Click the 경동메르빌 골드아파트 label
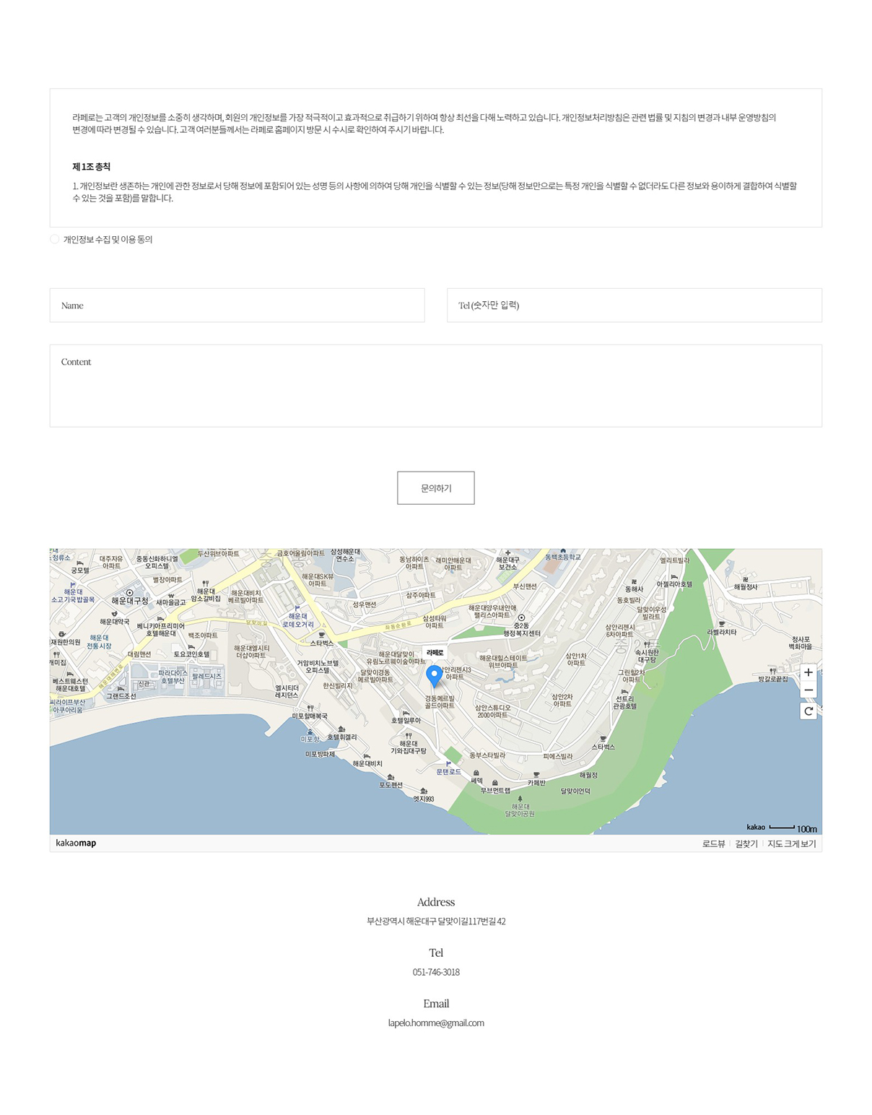 440,702
